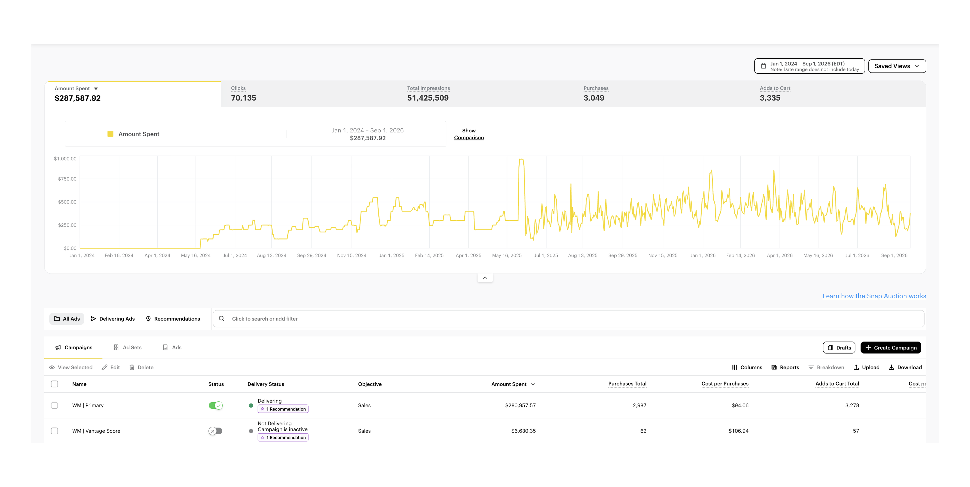Click the megaphone icon on Campaigns tab
Screen dimensions: 970x487
tap(58, 347)
